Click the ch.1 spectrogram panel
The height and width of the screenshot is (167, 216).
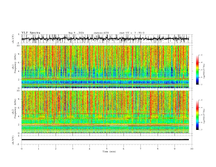tap(105, 67)
